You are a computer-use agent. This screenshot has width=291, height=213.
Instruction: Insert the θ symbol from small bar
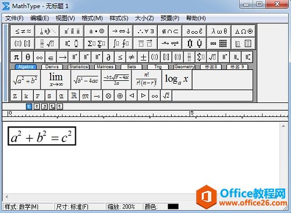click(x=28, y=57)
